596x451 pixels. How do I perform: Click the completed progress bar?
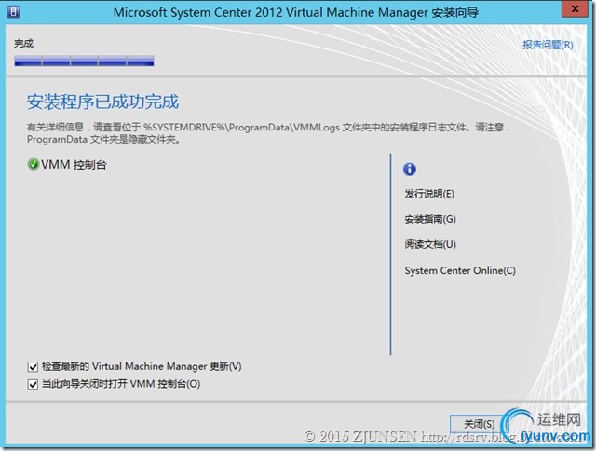(84, 61)
